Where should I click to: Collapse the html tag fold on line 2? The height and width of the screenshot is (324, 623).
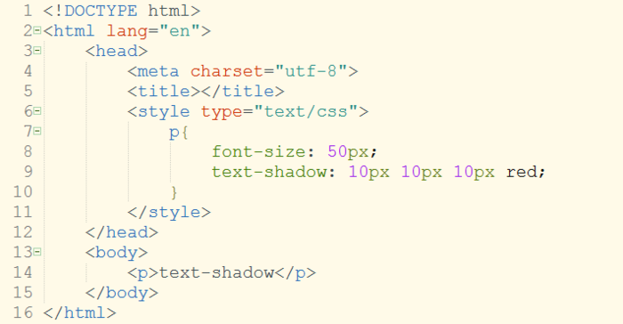(x=37, y=30)
